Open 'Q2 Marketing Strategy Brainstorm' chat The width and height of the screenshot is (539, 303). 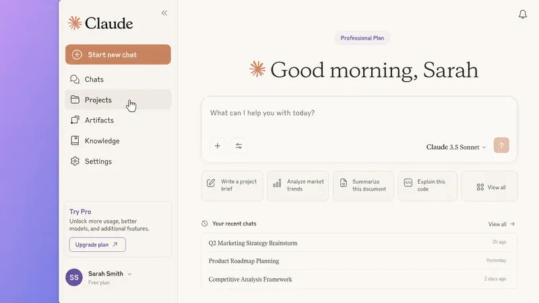tap(359, 243)
